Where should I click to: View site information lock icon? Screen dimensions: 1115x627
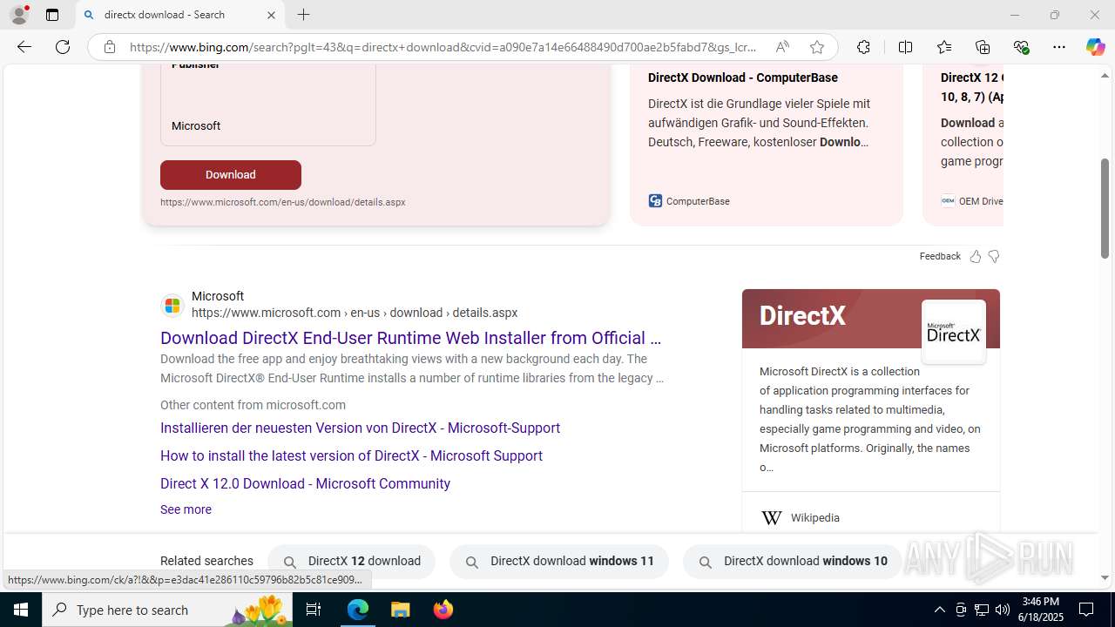coord(109,47)
